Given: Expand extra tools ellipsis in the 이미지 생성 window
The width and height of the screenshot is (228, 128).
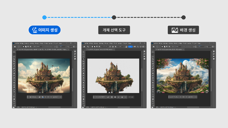Looking at the screenshot, I should tap(14, 104).
